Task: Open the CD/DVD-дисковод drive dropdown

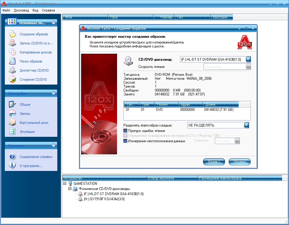Action: [248, 59]
